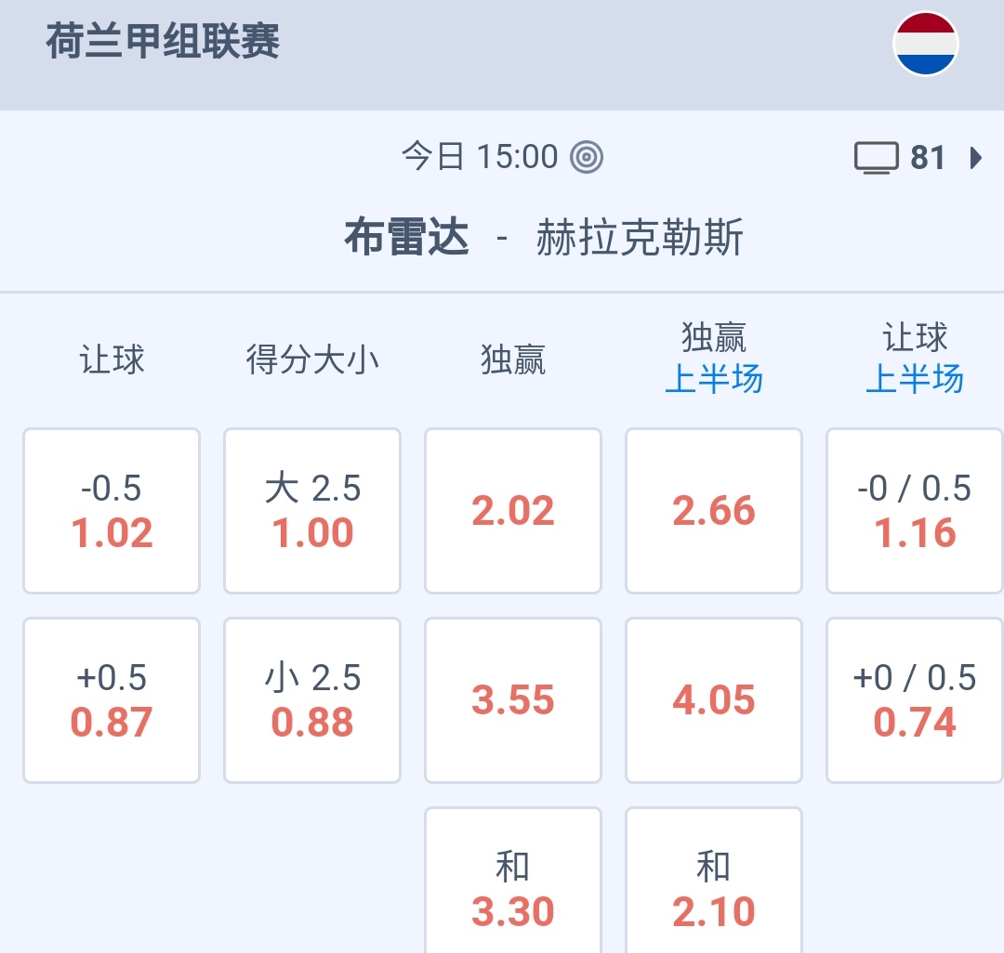Choose first-half away win odds 4.05
Viewport: 1004px width, 953px height.
pos(714,700)
